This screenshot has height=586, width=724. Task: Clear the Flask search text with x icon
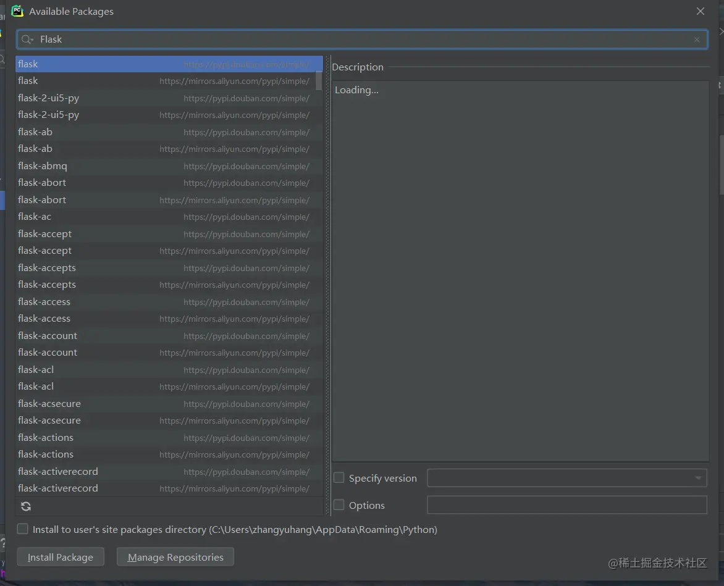[697, 40]
